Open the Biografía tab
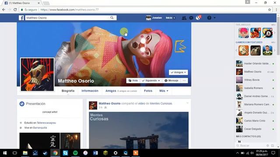The width and height of the screenshot is (280, 157). pos(68,91)
